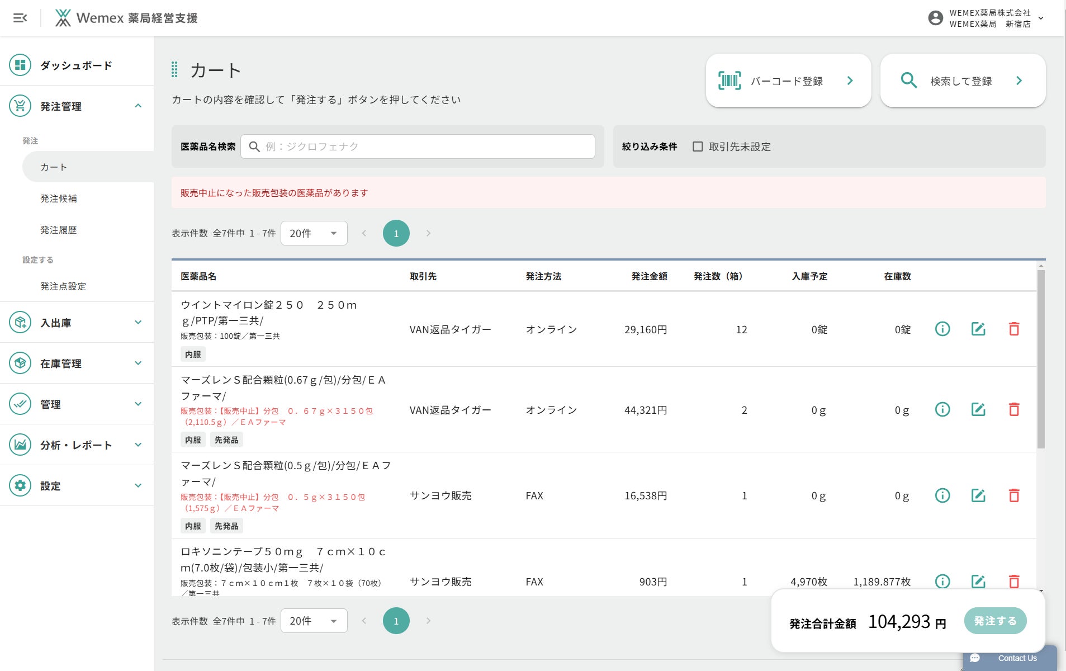Expand the 入出庫 menu chevron
1066x671 pixels.
click(x=138, y=322)
